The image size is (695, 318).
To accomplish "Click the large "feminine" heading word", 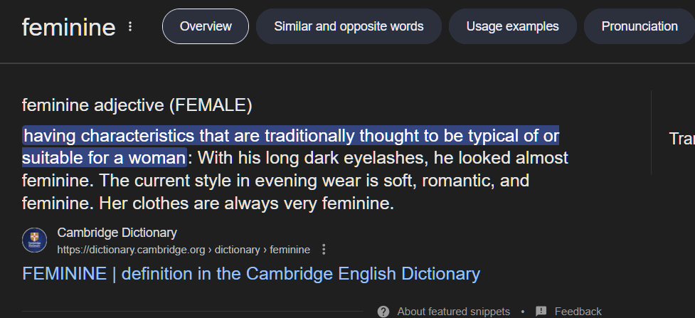I will click(x=69, y=27).
